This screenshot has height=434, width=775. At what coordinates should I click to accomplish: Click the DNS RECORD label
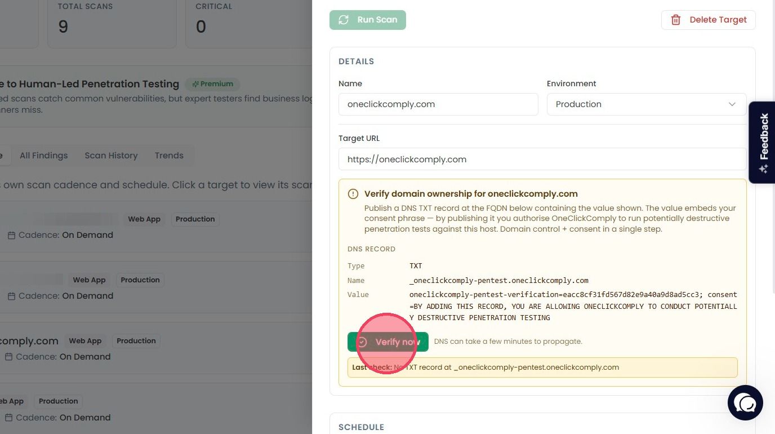click(x=371, y=249)
